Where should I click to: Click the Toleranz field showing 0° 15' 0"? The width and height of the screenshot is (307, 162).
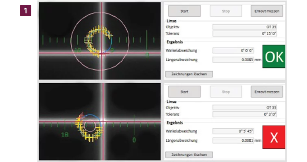click(244, 34)
